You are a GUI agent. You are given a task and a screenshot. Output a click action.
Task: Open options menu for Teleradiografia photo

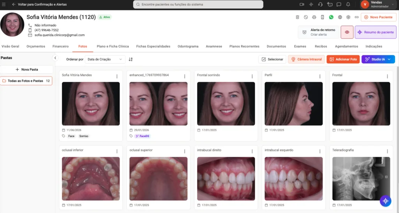[x=387, y=151]
